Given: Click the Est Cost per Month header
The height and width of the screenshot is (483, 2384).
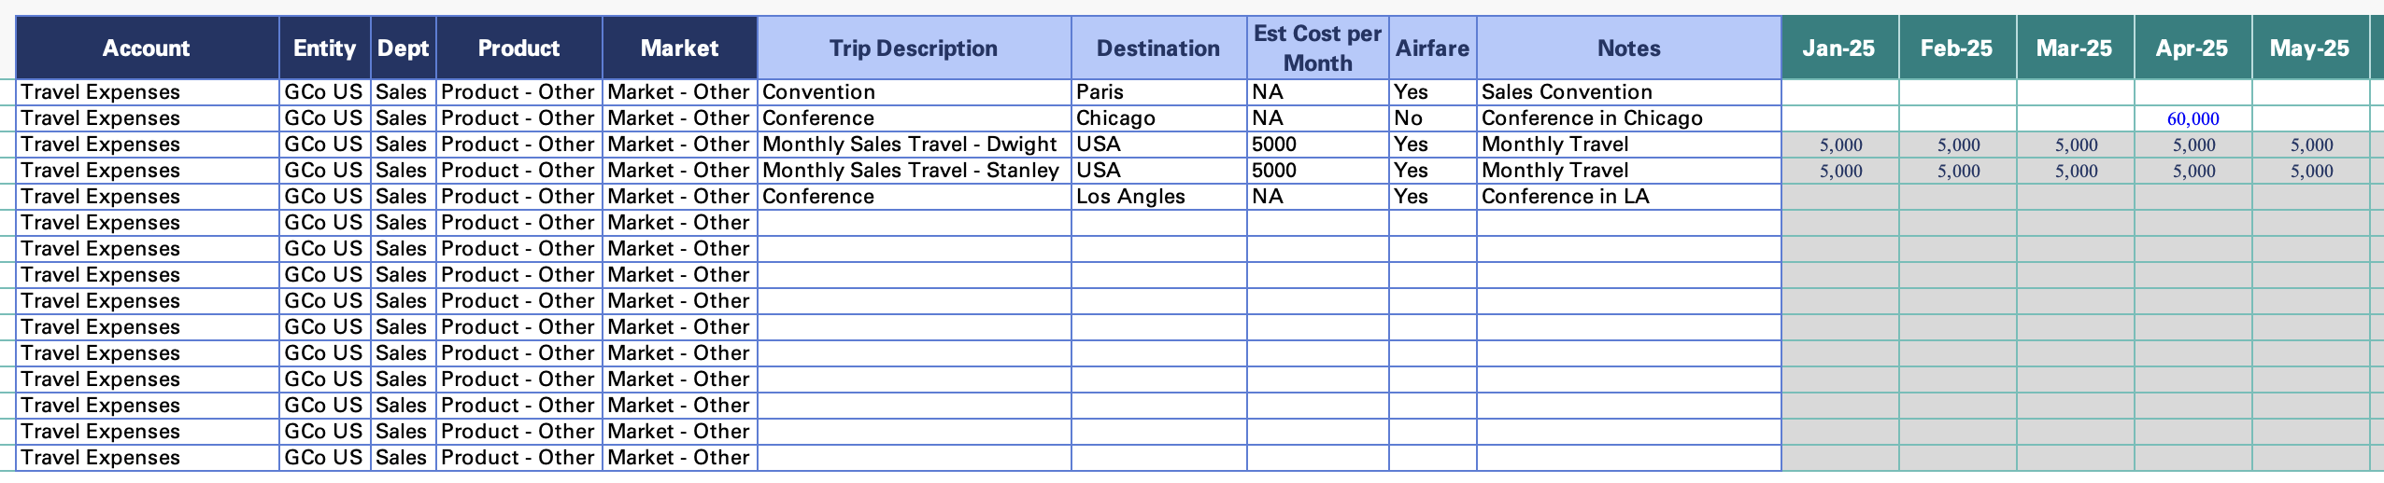Looking at the screenshot, I should coord(1317,48).
